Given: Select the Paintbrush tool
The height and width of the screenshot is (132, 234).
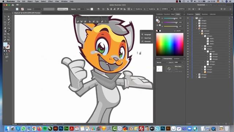Looking at the screenshot, I should coord(9,22).
